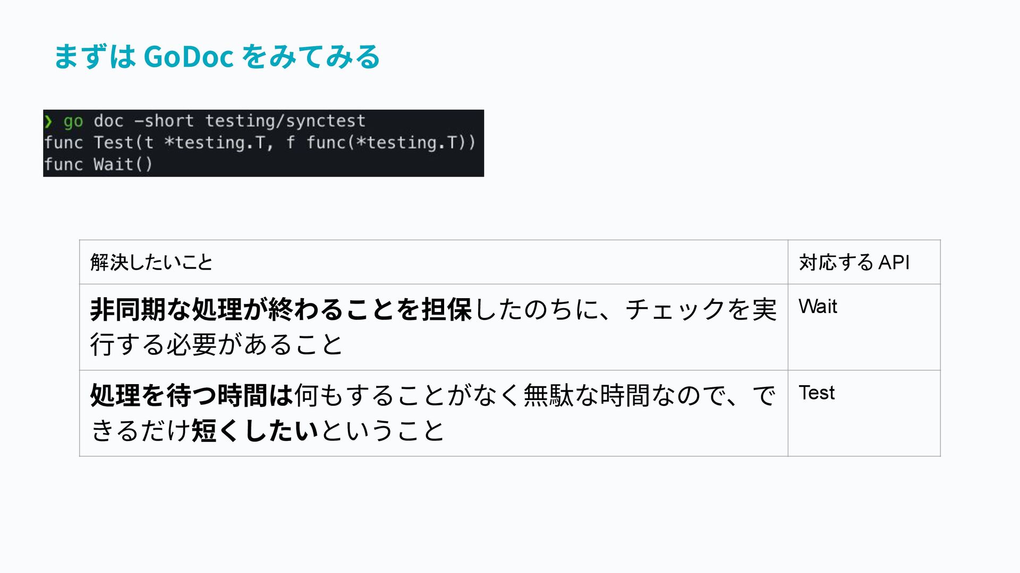Click bold text 処理を待つ時間は
The height and width of the screenshot is (573, 1020).
[191, 396]
